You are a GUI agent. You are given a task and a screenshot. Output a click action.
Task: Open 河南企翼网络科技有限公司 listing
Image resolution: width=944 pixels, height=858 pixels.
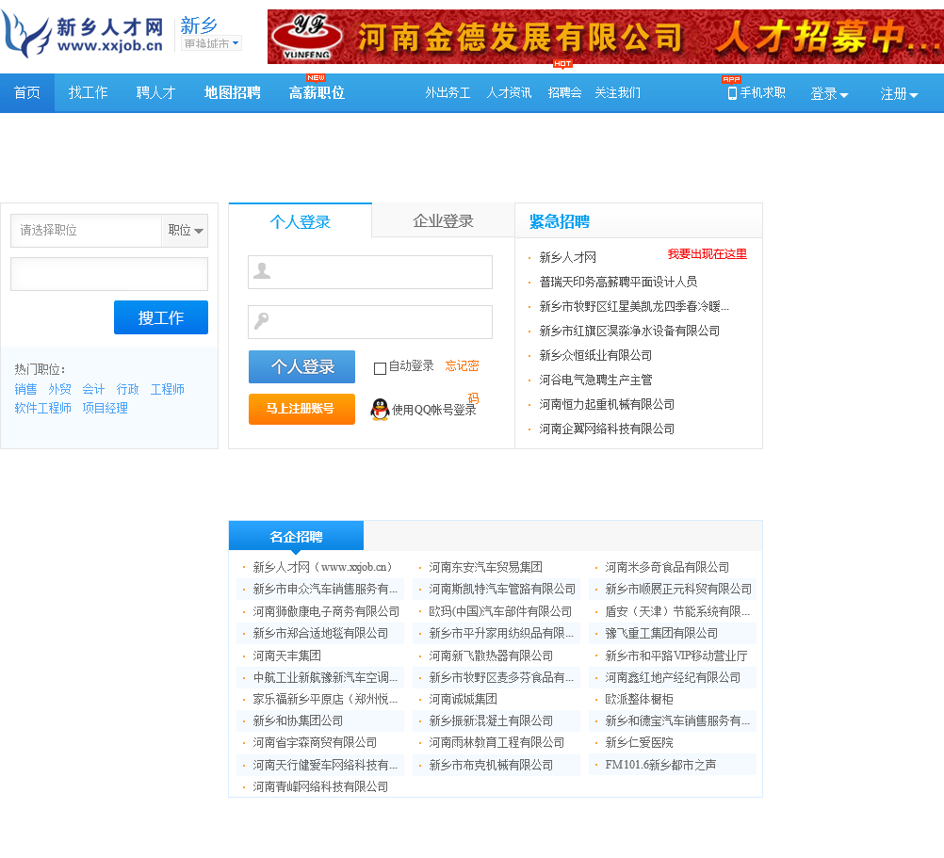click(607, 429)
